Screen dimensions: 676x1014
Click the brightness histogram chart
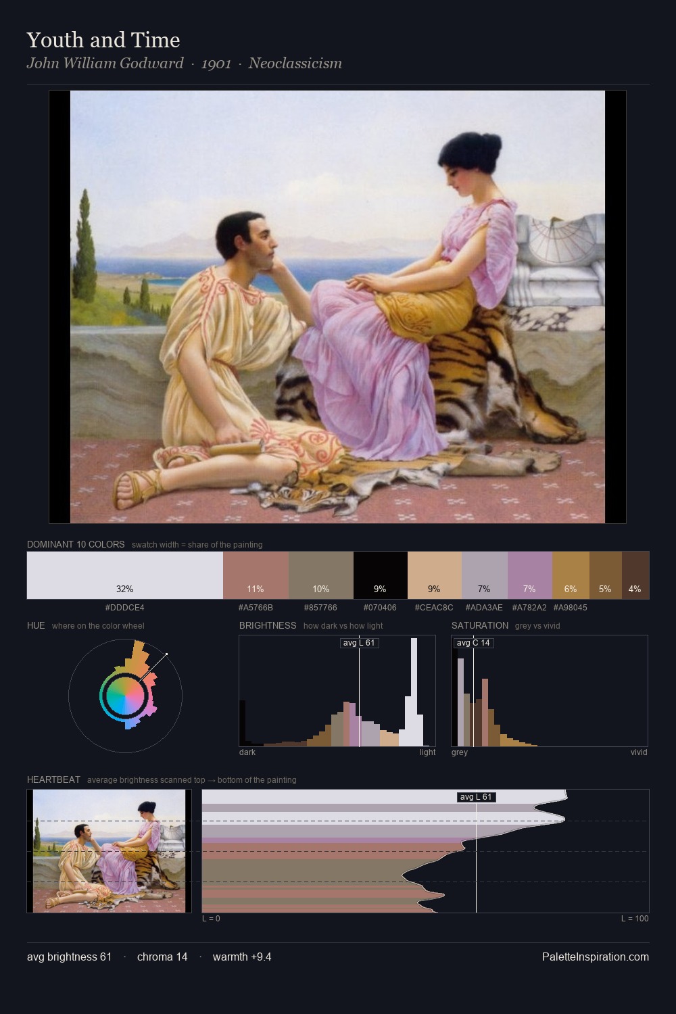(337, 691)
